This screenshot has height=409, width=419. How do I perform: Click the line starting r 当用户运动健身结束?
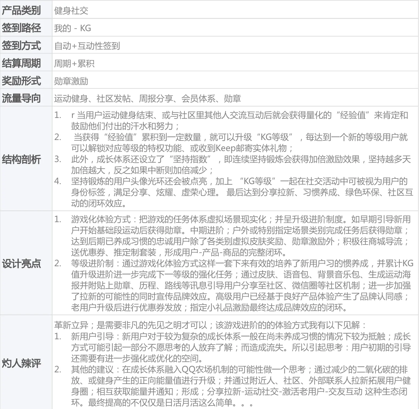(x=239, y=115)
